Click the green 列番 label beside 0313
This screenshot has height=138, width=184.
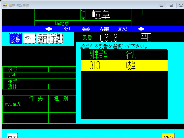[x=87, y=38]
